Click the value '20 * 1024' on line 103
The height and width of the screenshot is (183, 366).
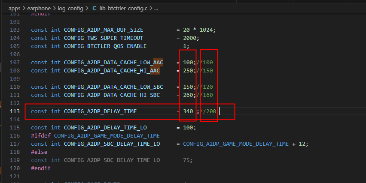point(199,30)
